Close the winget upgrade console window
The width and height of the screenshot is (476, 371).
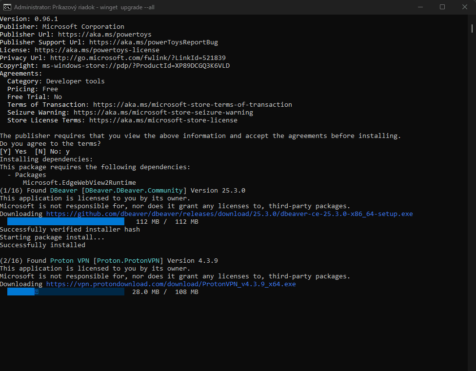click(x=464, y=7)
